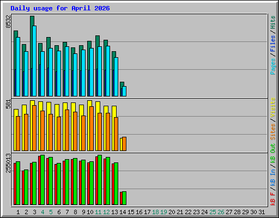Click day 17 on the x-axis
The image size is (279, 218).
[147, 212]
